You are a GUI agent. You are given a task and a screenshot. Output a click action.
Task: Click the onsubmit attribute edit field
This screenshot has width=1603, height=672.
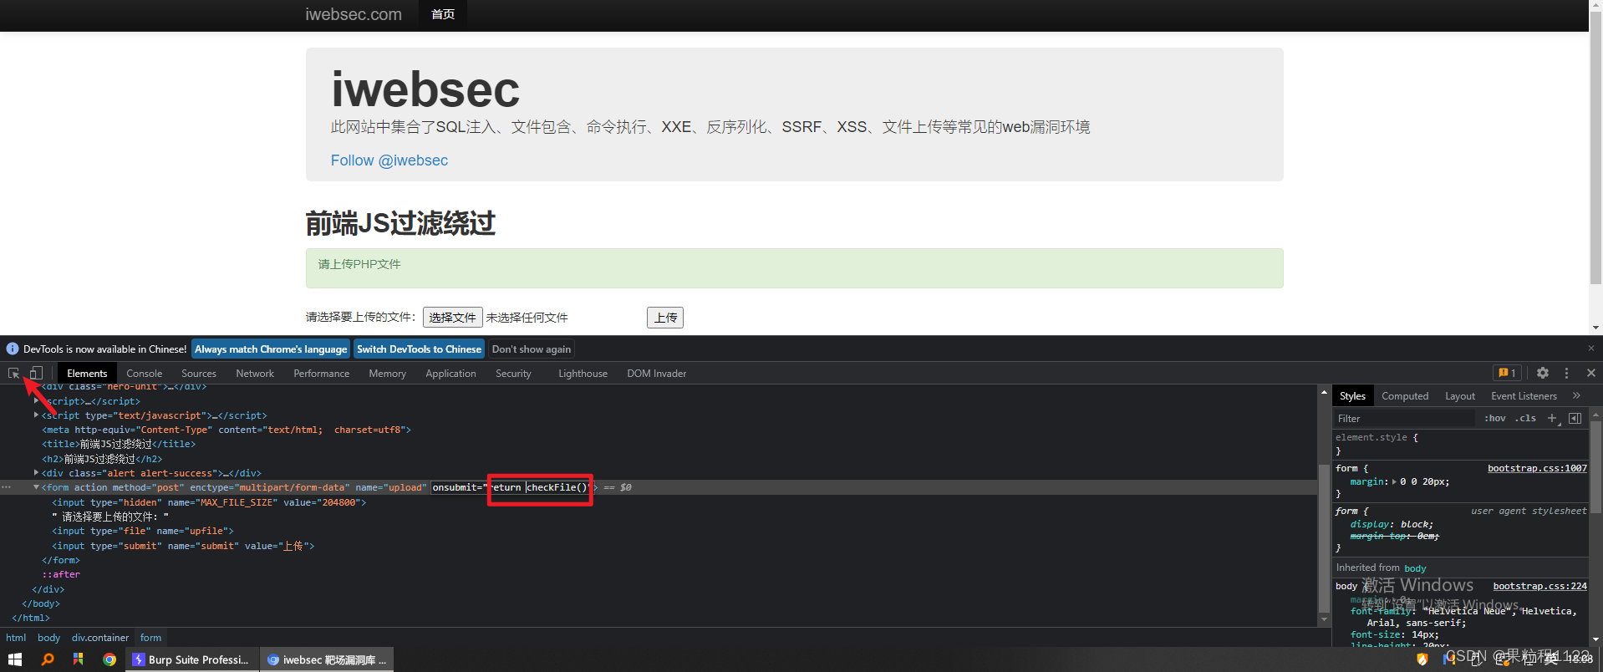pos(513,487)
